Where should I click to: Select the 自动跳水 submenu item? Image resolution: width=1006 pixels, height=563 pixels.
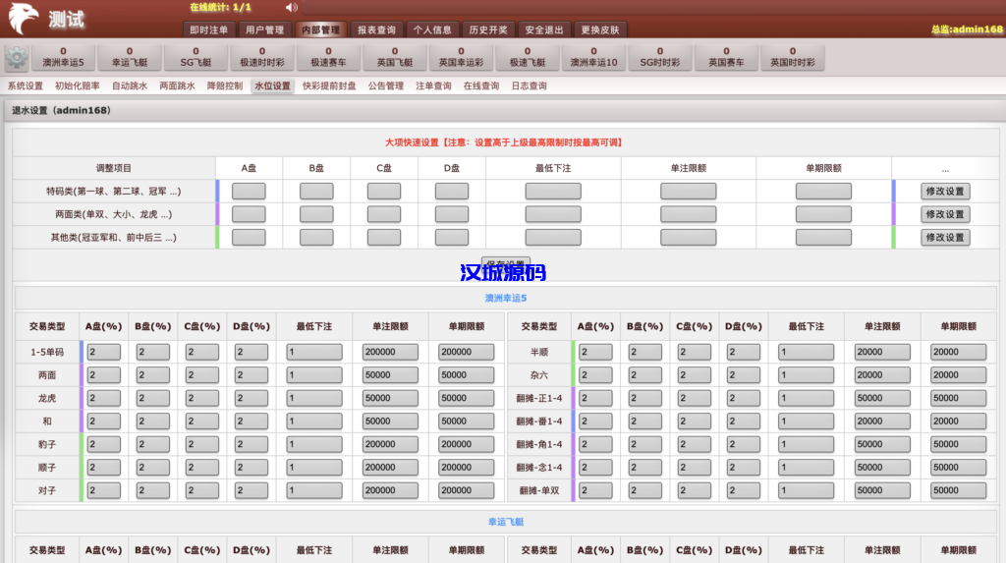[x=130, y=86]
